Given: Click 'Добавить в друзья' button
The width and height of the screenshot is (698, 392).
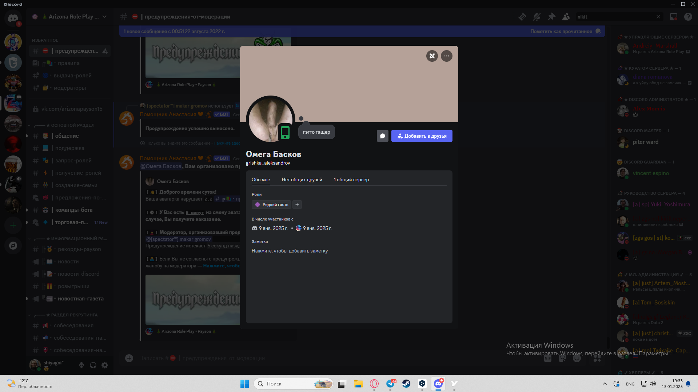Looking at the screenshot, I should click(x=422, y=136).
